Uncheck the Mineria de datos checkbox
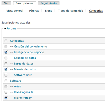 [6, 69]
